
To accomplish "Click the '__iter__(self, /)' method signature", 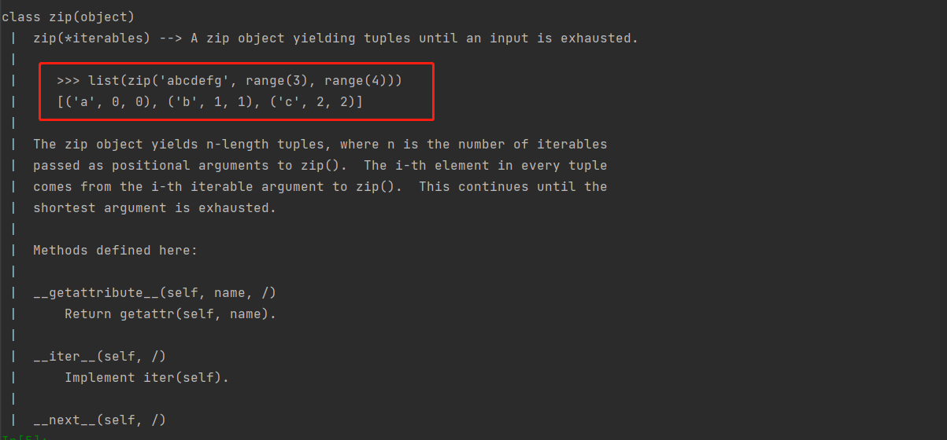I will [100, 357].
